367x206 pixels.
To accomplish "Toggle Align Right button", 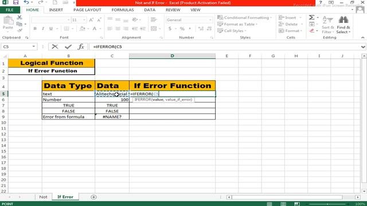I will click(126, 29).
